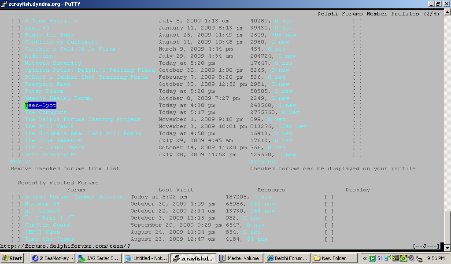Open Master Volume from the taskbar
Viewport: 451px width, 264px height.
click(x=240, y=258)
